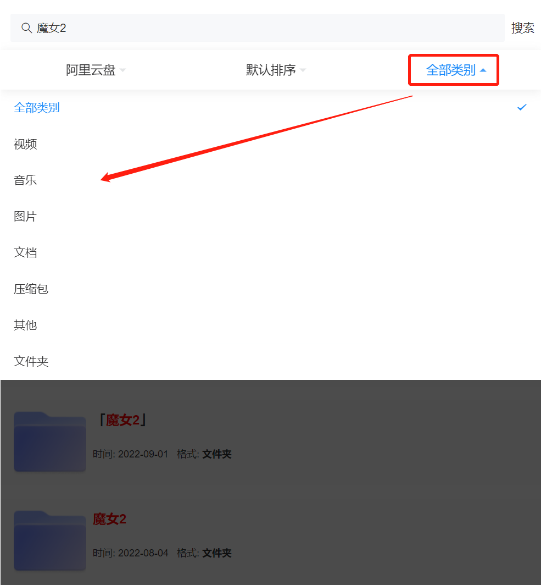This screenshot has width=541, height=585.
Task: Filter results by 压缩包
Action: (x=31, y=289)
